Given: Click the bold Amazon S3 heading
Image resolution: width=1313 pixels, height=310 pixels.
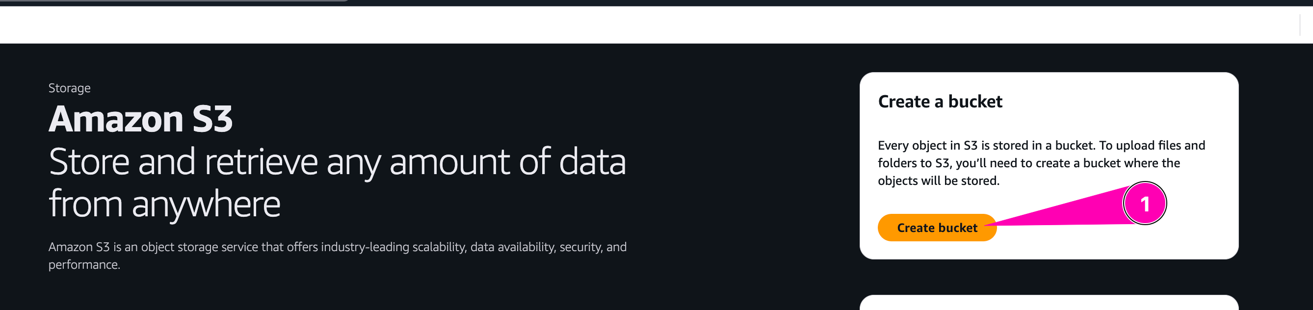Looking at the screenshot, I should tap(140, 119).
